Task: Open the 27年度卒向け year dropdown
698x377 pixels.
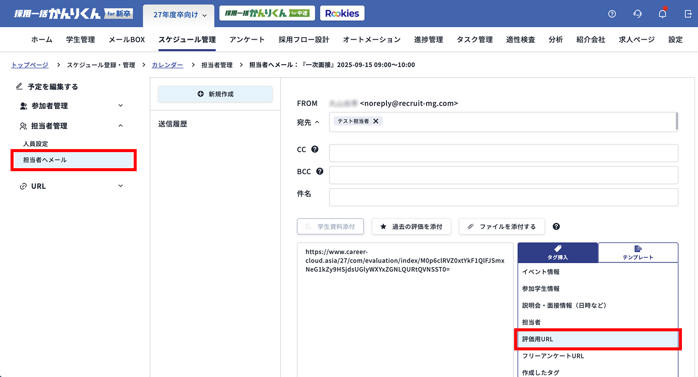Action: pos(179,15)
